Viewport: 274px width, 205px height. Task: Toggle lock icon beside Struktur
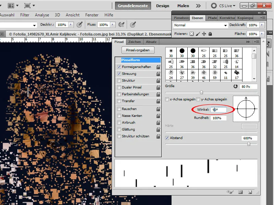[x=158, y=81]
